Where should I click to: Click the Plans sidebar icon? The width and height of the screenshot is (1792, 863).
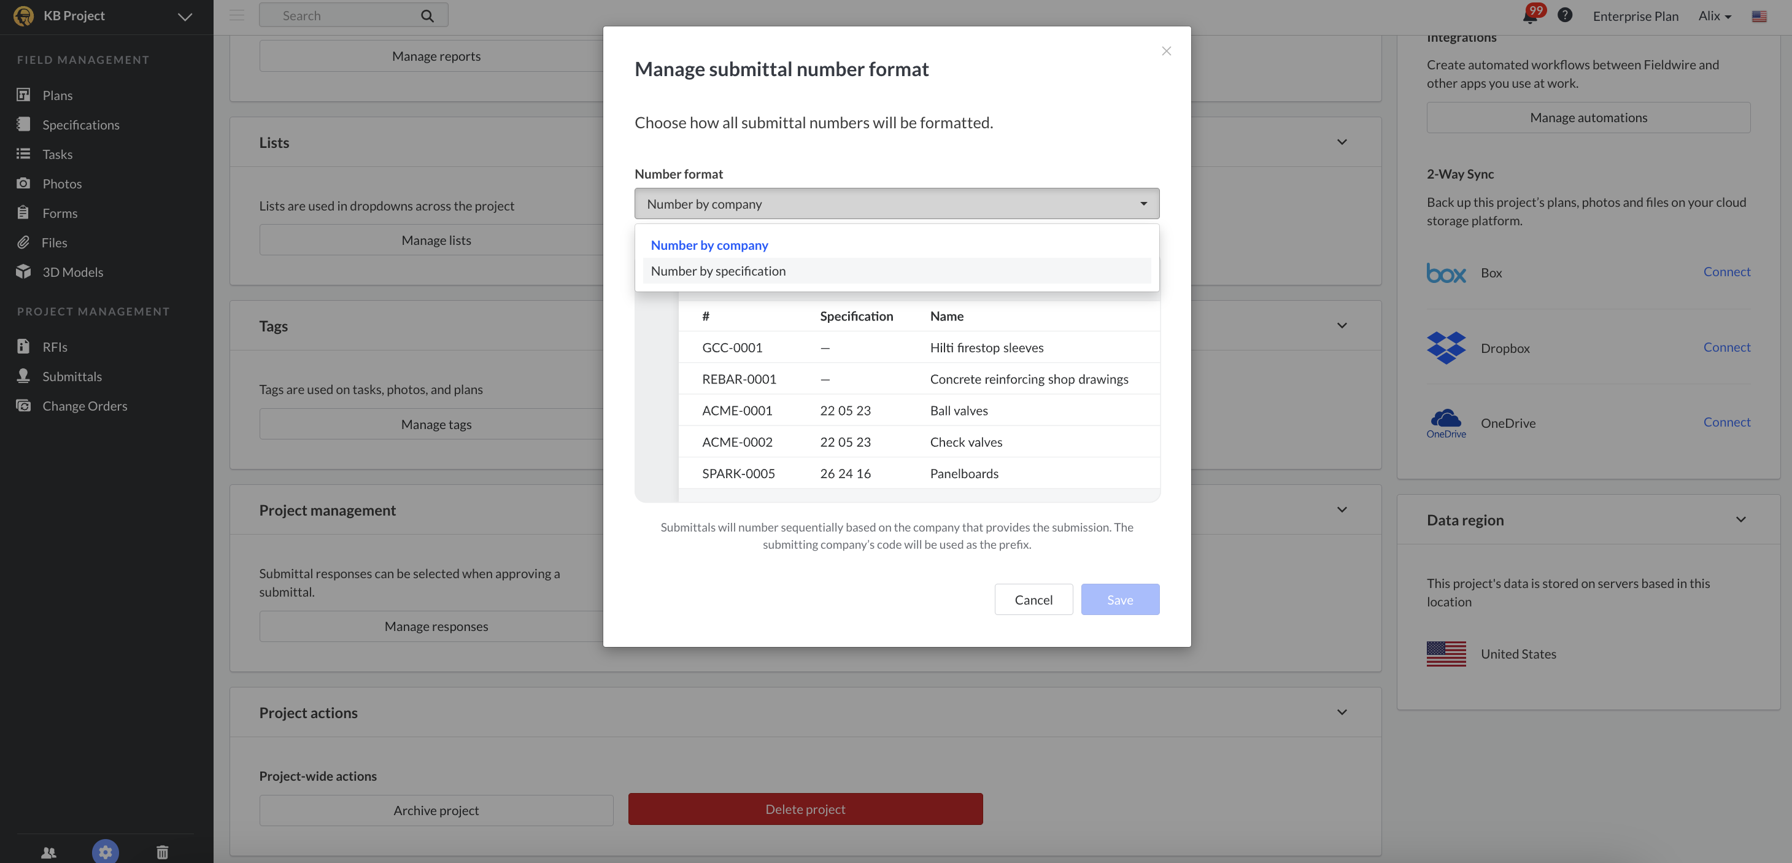24,95
